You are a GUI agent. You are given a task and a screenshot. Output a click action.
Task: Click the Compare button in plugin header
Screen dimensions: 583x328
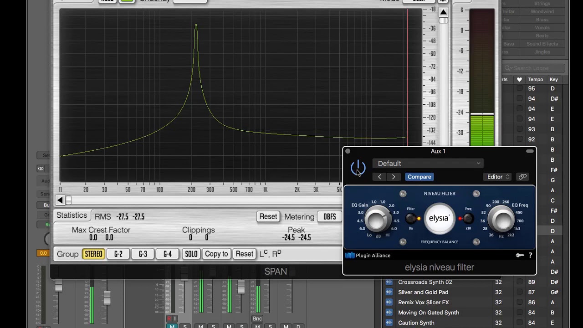419,177
